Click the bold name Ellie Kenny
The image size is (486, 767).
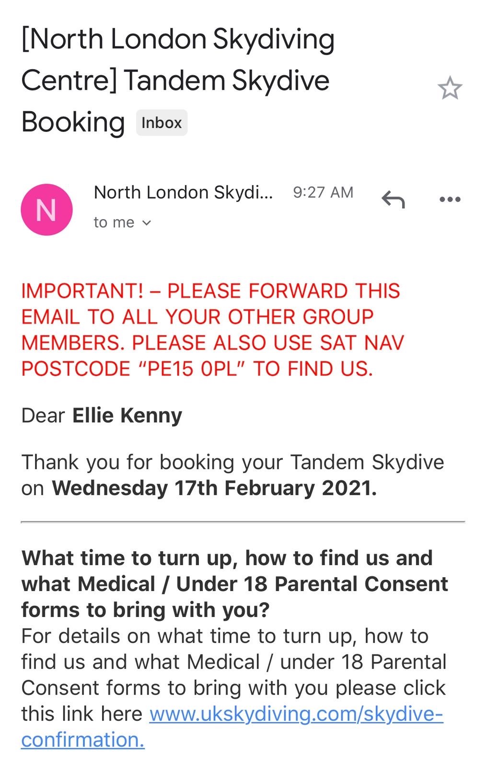click(x=127, y=415)
